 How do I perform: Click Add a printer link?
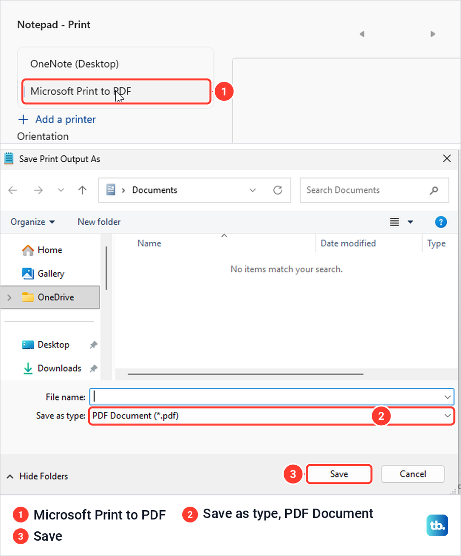click(x=66, y=119)
